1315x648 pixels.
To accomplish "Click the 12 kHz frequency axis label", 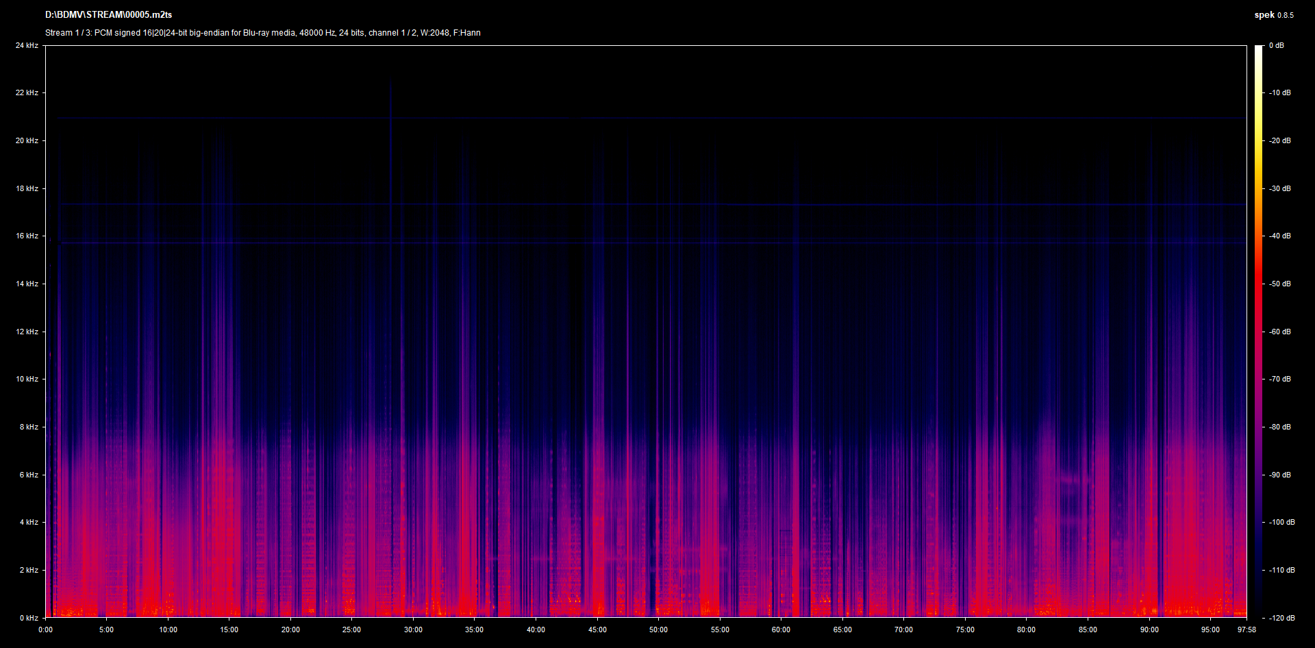I will point(27,332).
